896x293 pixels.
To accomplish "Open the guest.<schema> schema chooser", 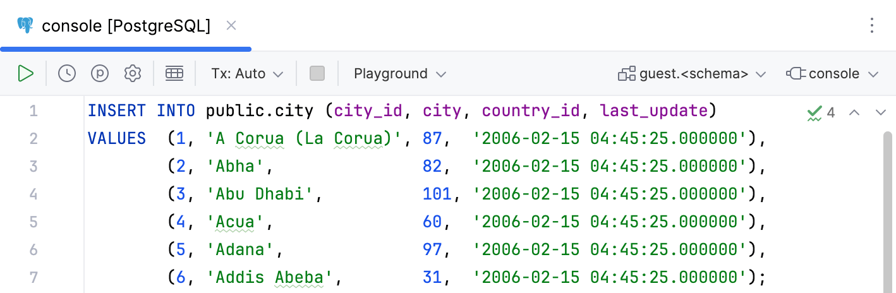I will pyautogui.click(x=692, y=73).
